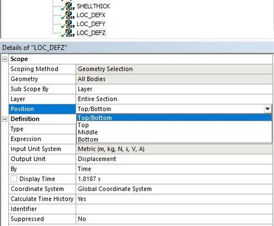The width and height of the screenshot is (274, 226).
Task: Click the Sub Scope By Layer field
Action: pyautogui.click(x=174, y=89)
